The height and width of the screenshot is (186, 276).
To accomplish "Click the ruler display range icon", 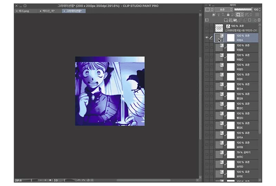I will click(247, 15).
